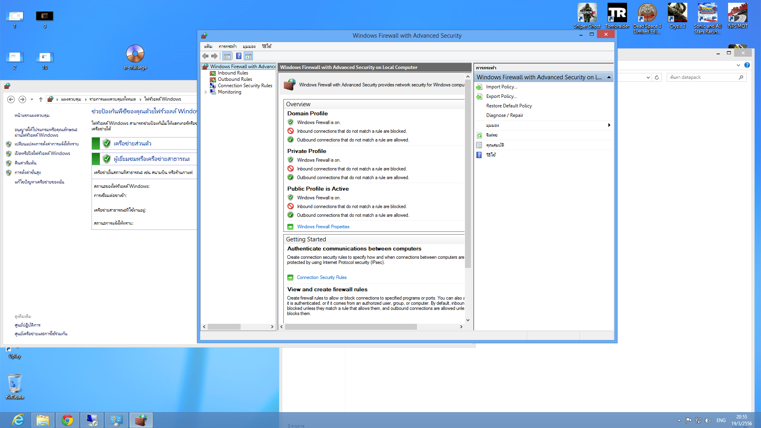
Task: Click the Export Policy action
Action: pos(501,96)
